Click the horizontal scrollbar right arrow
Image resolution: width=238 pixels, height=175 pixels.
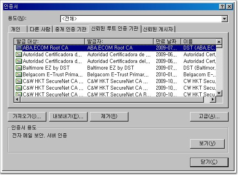tap(213, 99)
